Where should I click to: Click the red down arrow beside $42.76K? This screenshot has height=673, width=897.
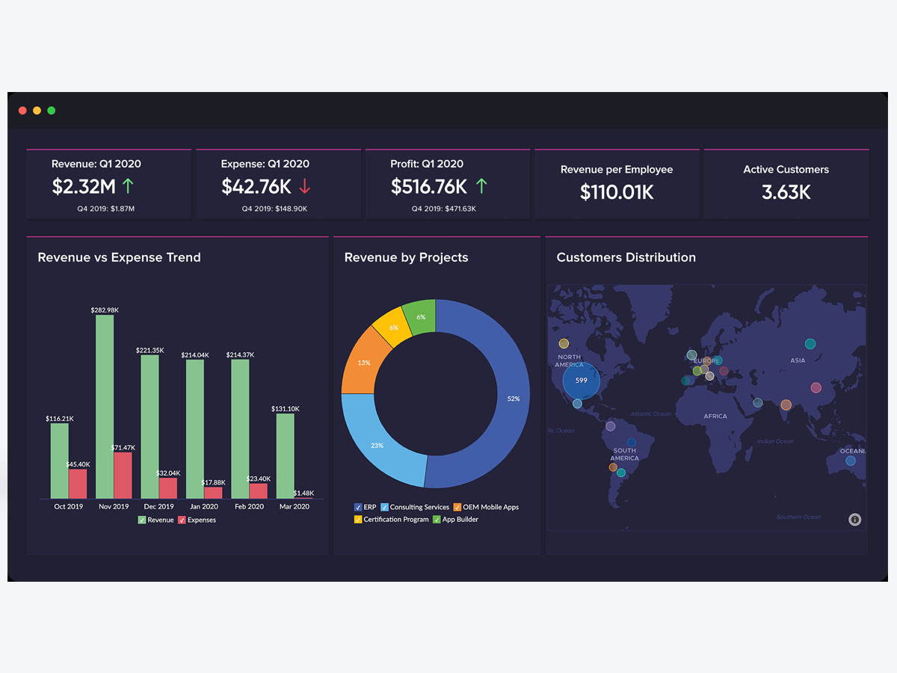[x=304, y=186]
